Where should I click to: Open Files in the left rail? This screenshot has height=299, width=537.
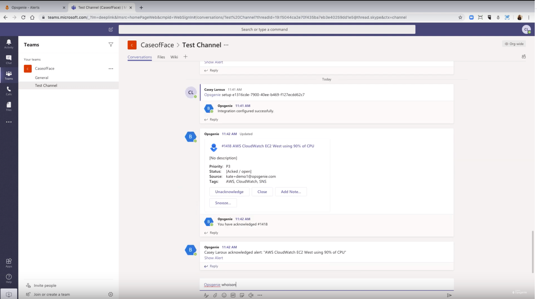[9, 106]
